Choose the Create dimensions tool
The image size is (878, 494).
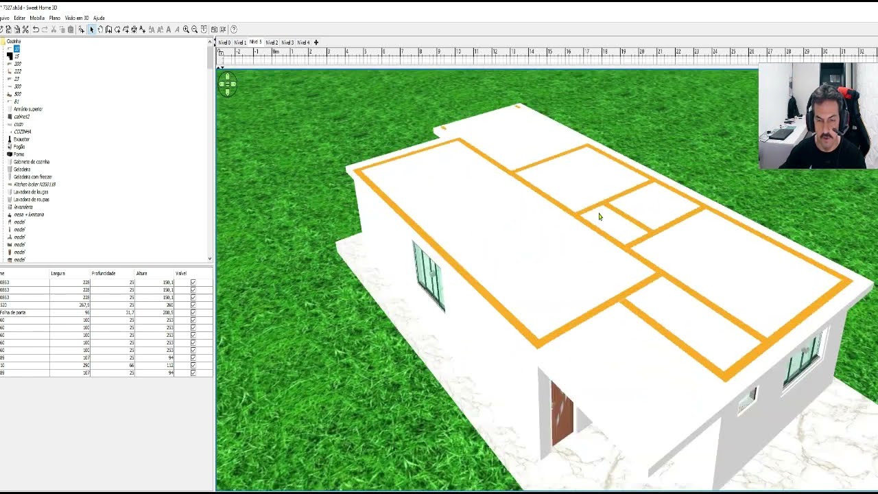[x=134, y=30]
